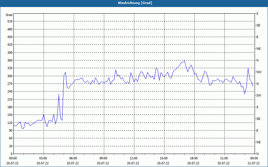Viewport: 268px width, 167px height.
Task: Select the 510 y-axis value
Action: pos(10,21)
